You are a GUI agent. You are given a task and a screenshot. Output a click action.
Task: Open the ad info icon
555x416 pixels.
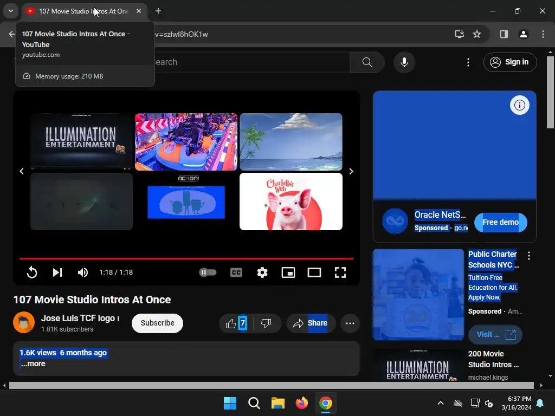tap(520, 105)
